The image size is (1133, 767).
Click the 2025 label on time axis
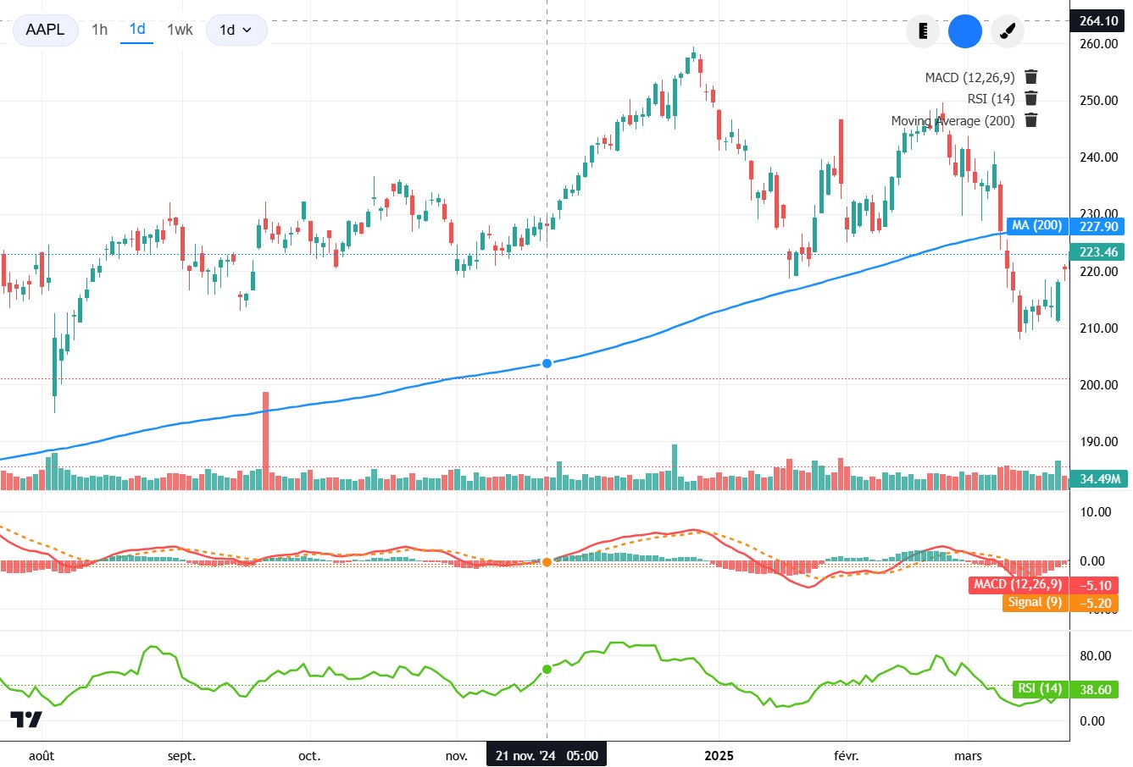point(719,755)
